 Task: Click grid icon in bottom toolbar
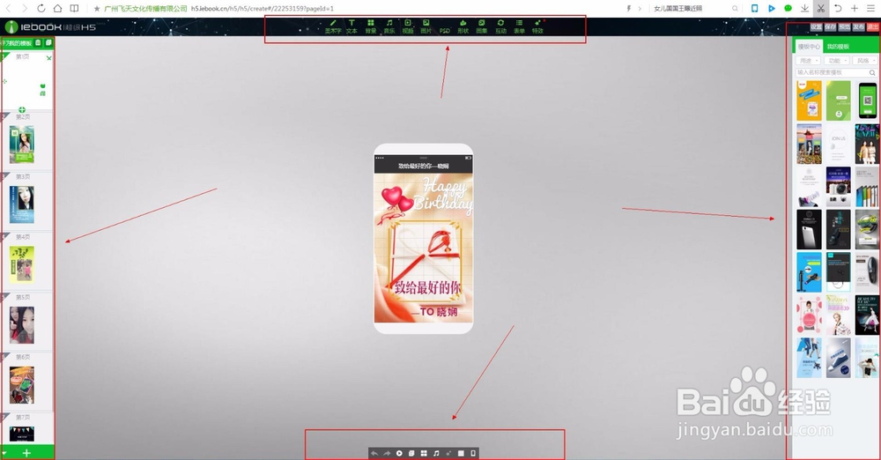coord(425,453)
